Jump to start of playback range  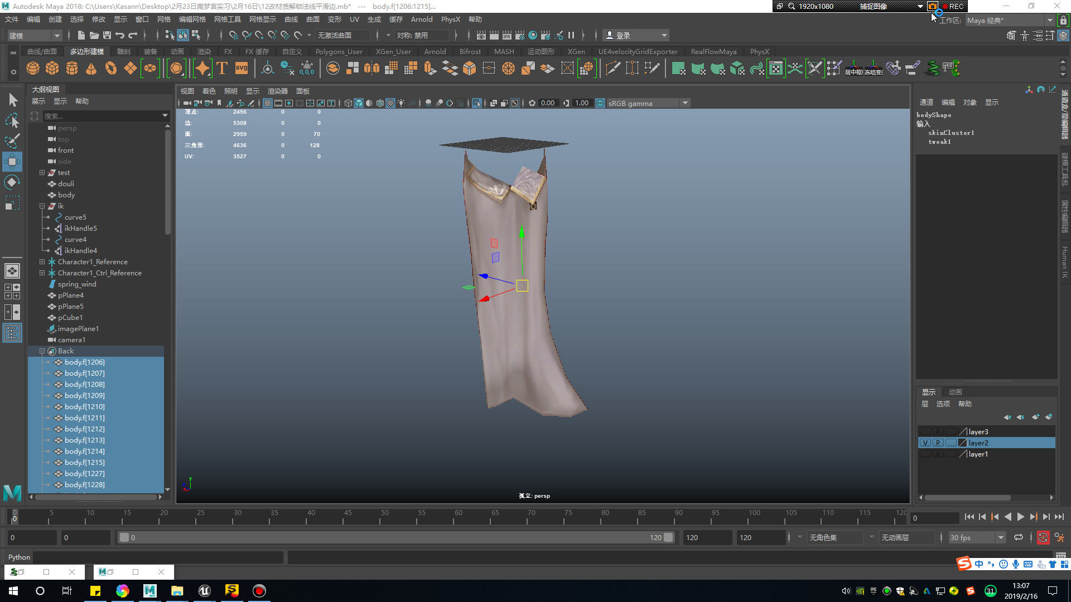pyautogui.click(x=969, y=517)
